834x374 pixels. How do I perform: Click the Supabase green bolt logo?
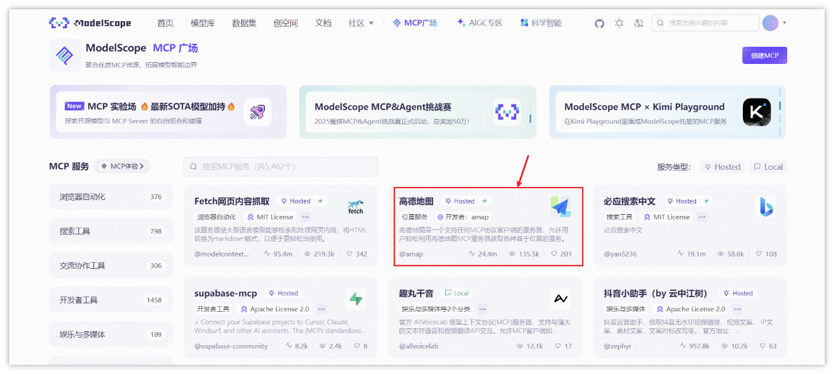click(x=356, y=299)
